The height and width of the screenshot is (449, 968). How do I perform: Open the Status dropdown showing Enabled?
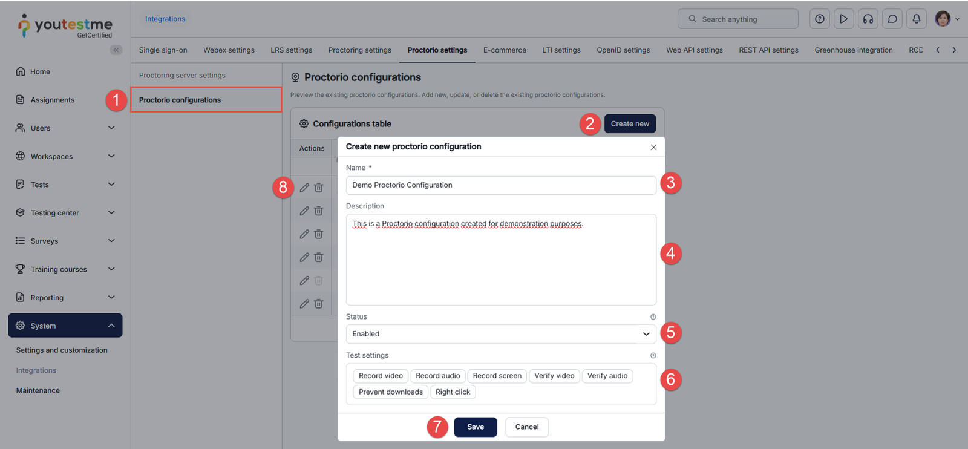click(x=500, y=334)
